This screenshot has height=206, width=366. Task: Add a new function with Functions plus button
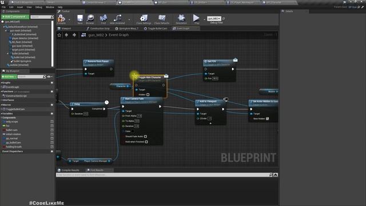[52, 92]
